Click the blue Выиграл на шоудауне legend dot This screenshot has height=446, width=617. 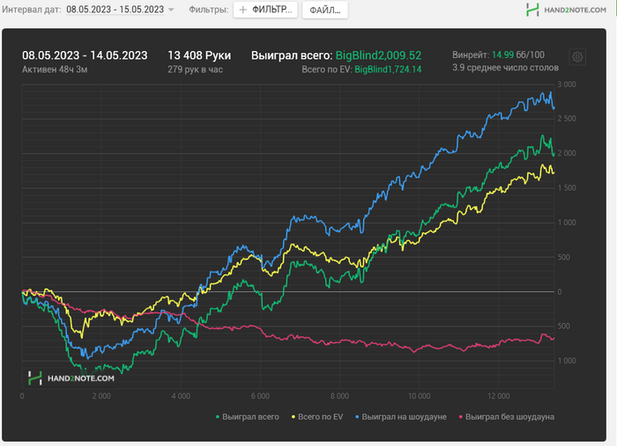(357, 417)
